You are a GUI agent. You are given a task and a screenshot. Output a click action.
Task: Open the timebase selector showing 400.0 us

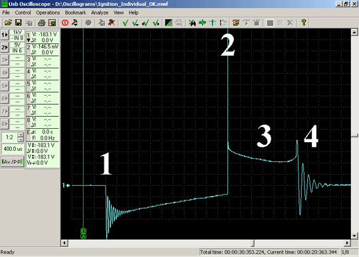click(x=13, y=149)
